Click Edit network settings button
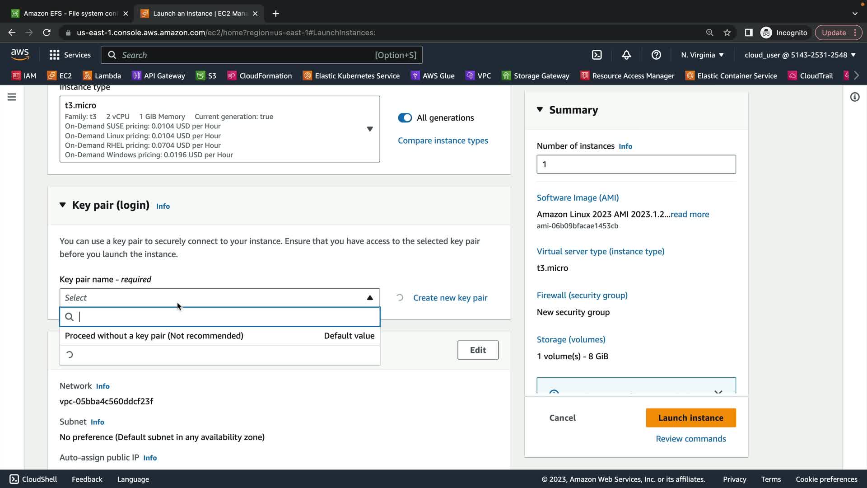The height and width of the screenshot is (488, 867). (x=478, y=350)
